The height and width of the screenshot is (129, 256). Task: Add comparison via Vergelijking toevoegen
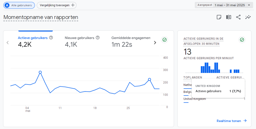(x=57, y=5)
